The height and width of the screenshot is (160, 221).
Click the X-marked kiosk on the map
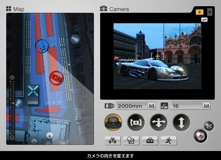pos(33,91)
